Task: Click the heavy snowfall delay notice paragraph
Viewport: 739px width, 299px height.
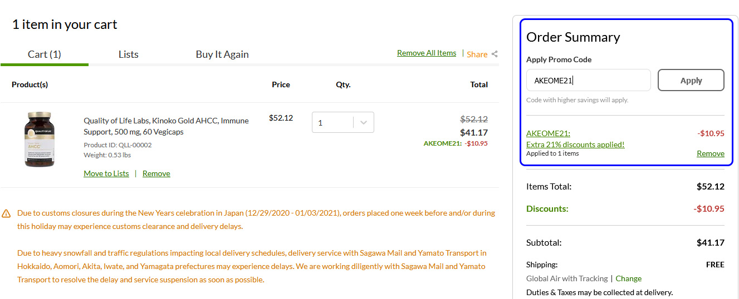Action: (252, 266)
